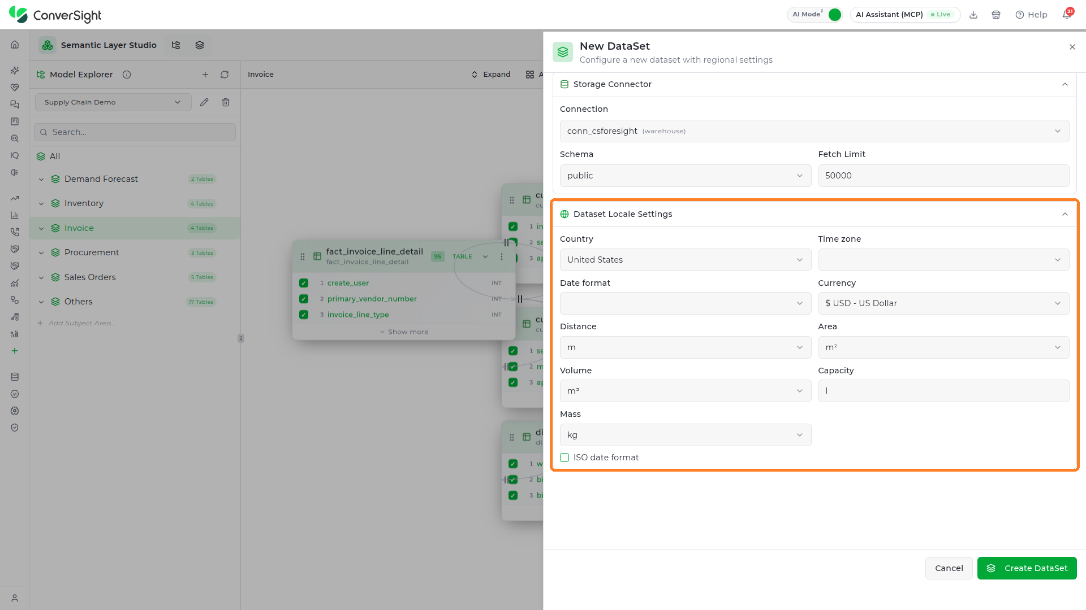Click Expand in the Invoice canvas toolbar
This screenshot has width=1086, height=610.
tap(490, 75)
